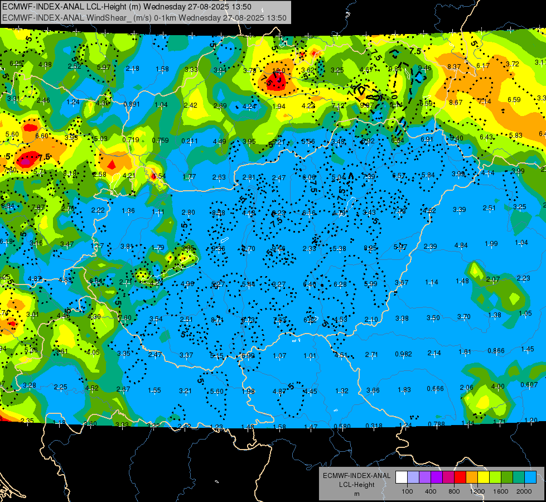Choose the teal legend swatch
The image size is (546, 502).
[519, 477]
